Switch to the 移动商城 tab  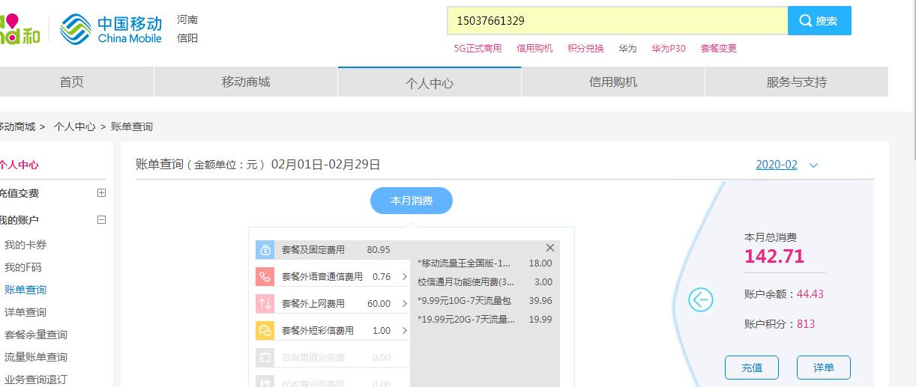(x=246, y=82)
